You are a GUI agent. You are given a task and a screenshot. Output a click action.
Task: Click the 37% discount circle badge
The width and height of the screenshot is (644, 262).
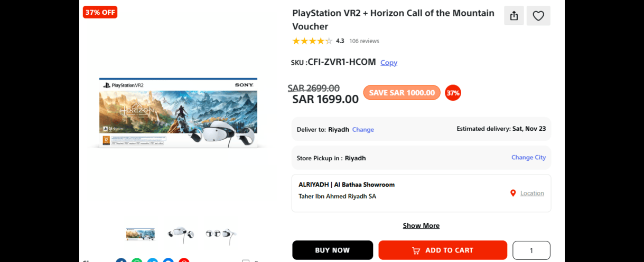453,93
